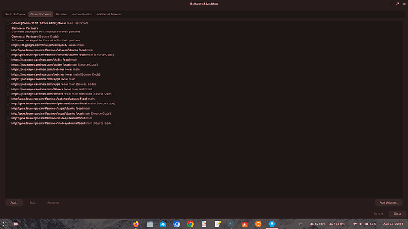This screenshot has width=408, height=229.
Task: Click the Wi-Fi network tray icon
Action: click(x=355, y=224)
